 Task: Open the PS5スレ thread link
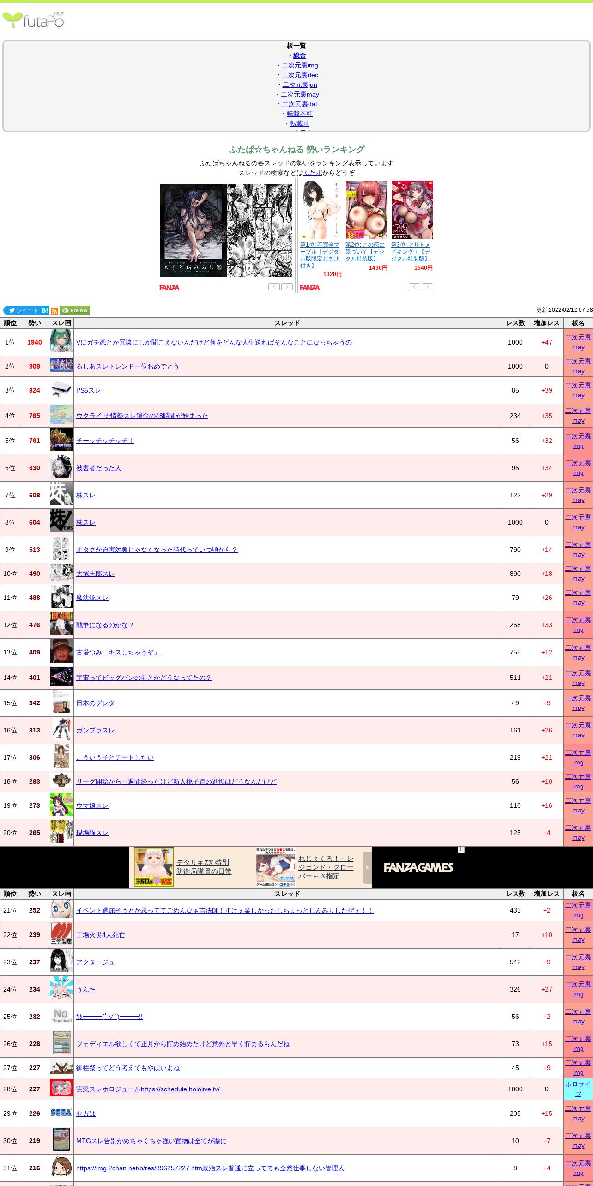click(88, 390)
